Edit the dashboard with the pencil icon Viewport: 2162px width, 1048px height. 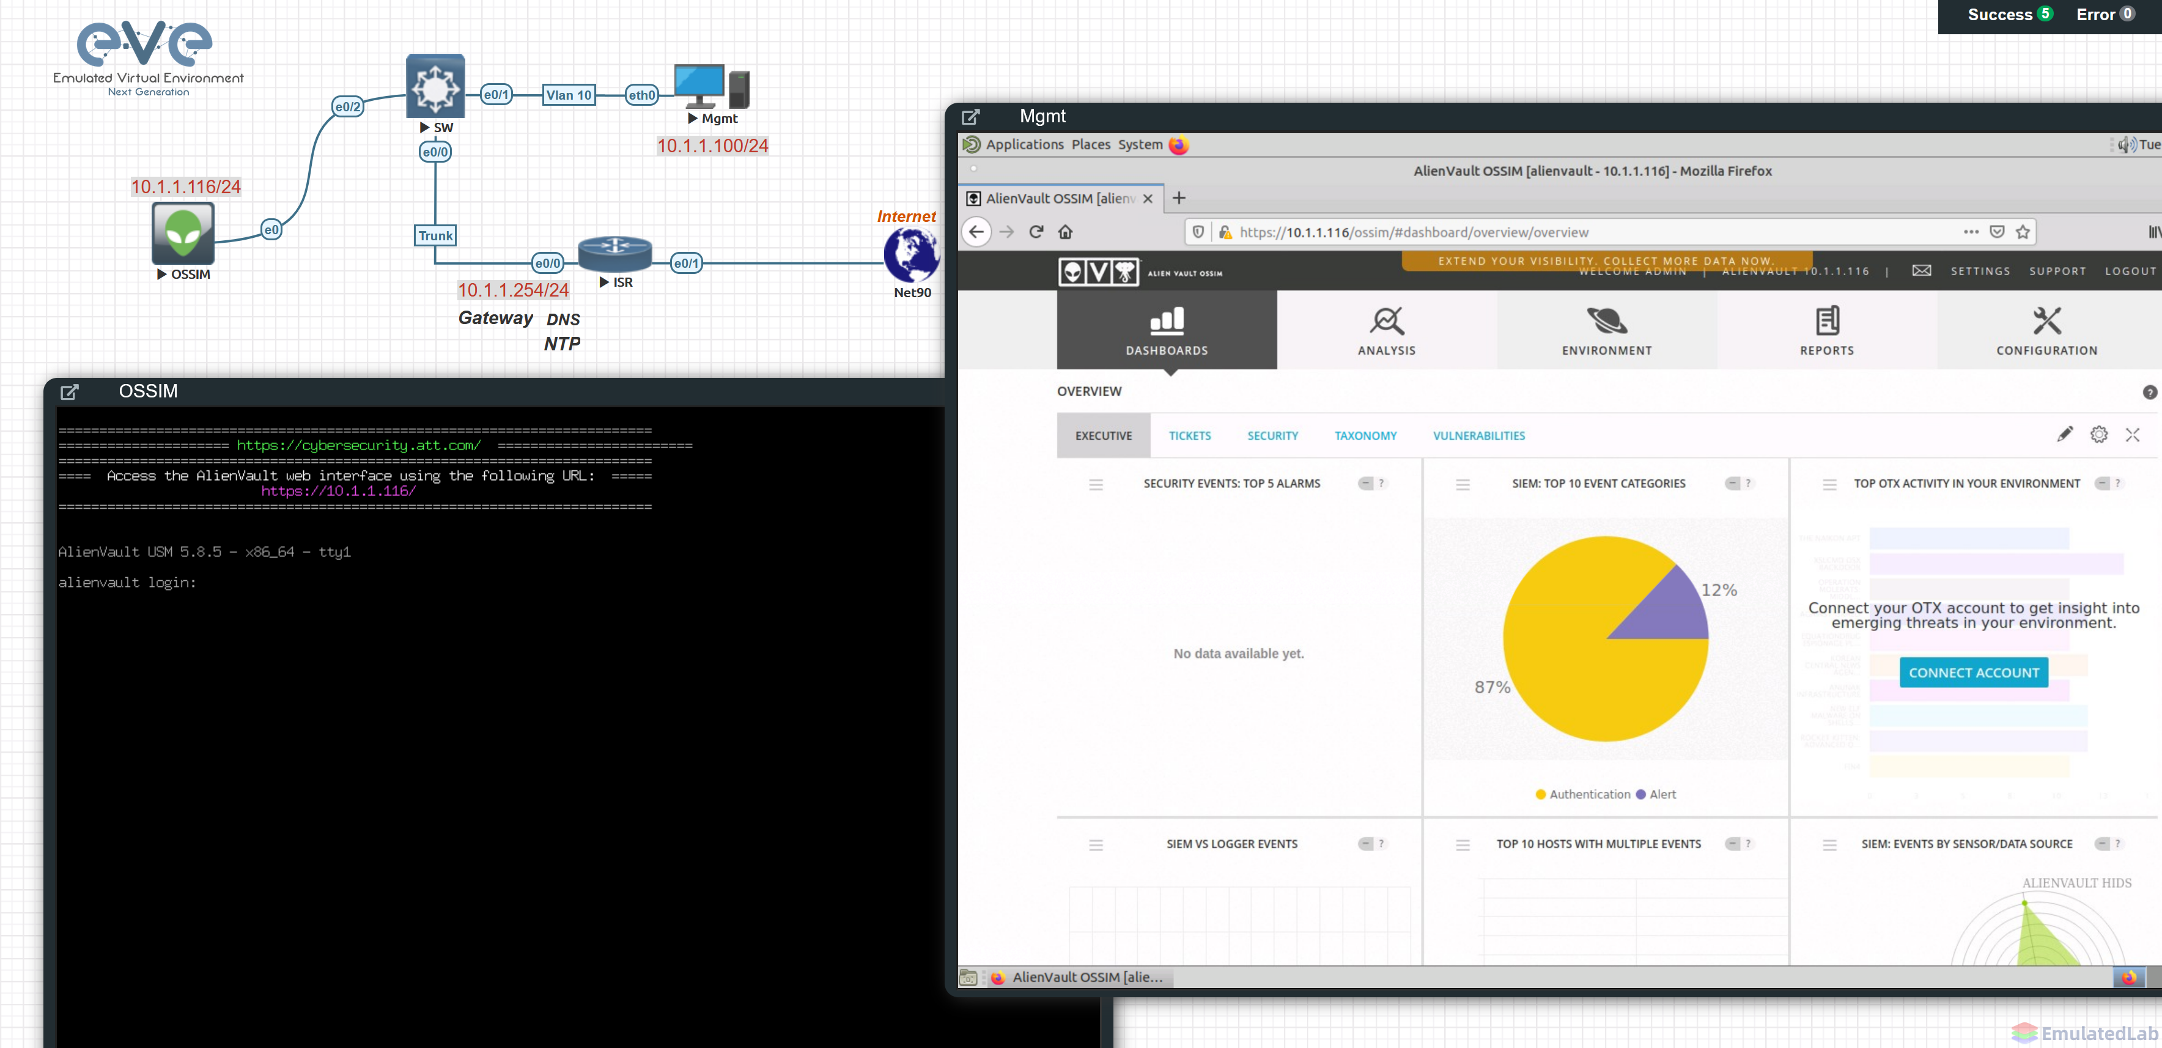2065,435
